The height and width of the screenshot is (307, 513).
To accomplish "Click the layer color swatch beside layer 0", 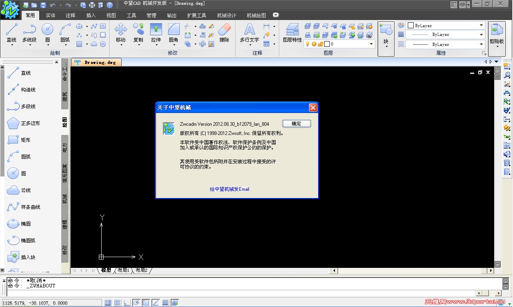I will [x=327, y=44].
